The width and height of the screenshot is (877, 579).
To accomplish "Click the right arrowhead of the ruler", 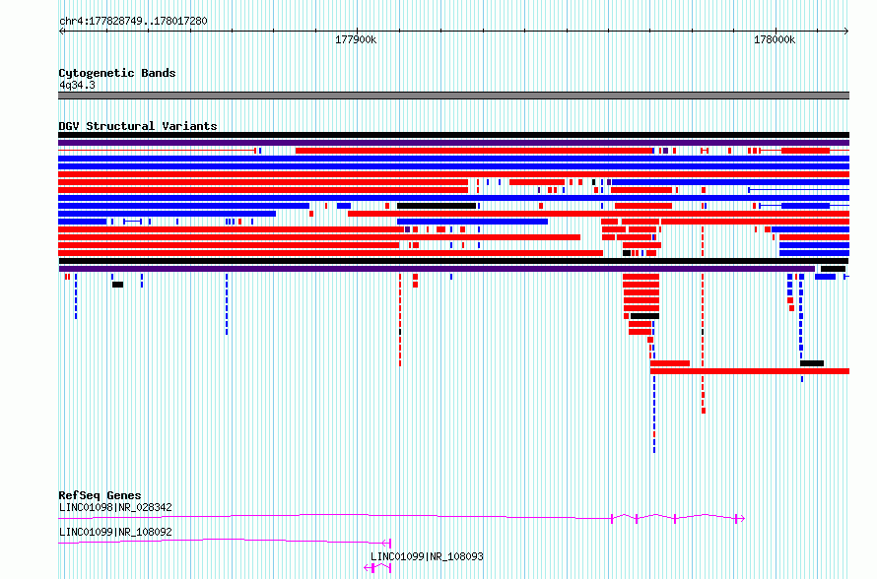I will tap(846, 32).
